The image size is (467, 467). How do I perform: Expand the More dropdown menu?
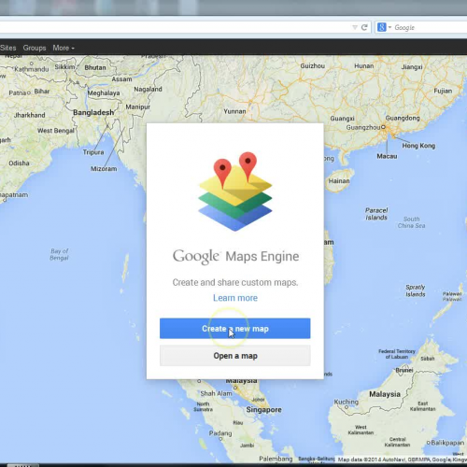(64, 48)
